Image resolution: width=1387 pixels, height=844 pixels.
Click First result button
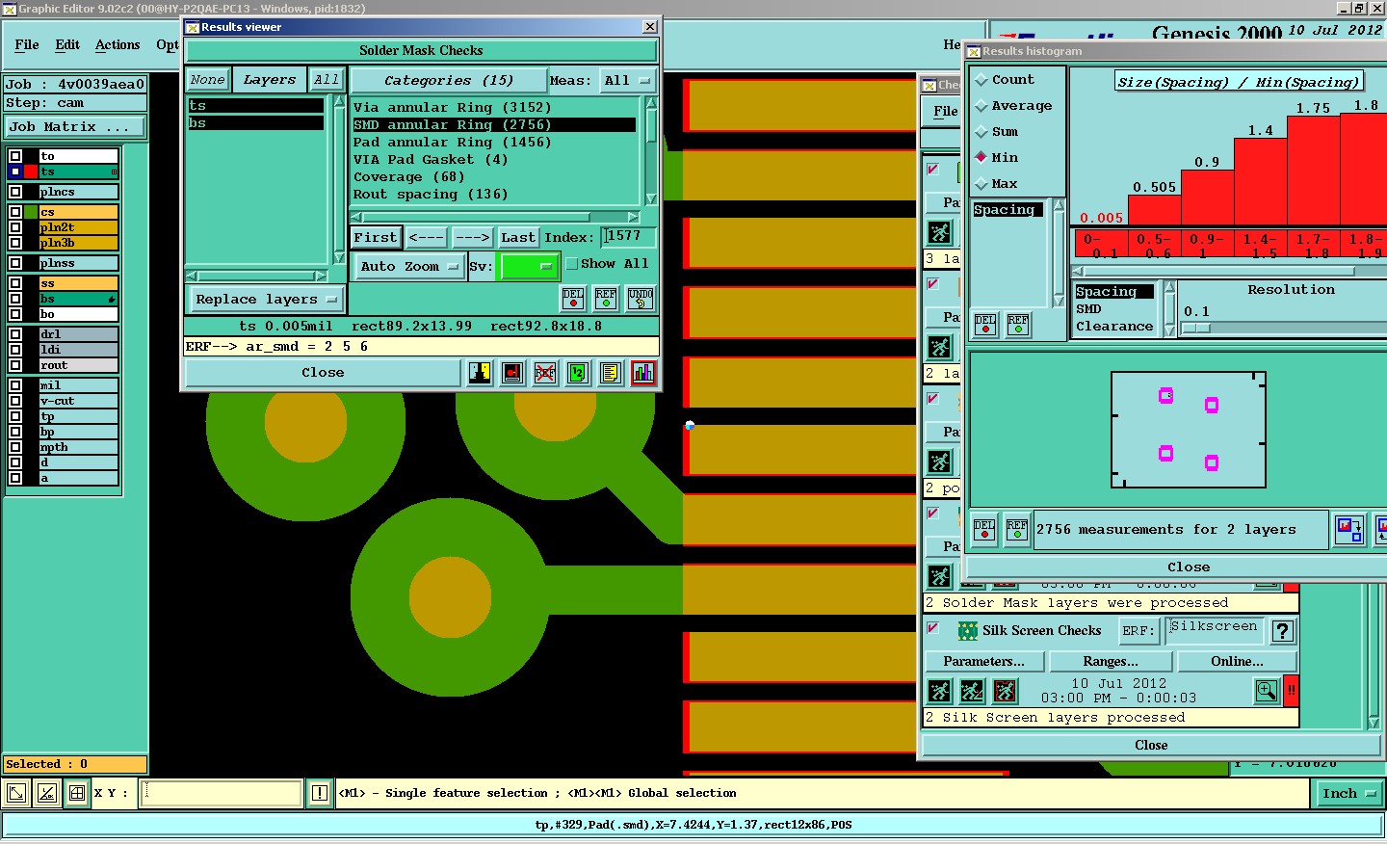point(376,238)
